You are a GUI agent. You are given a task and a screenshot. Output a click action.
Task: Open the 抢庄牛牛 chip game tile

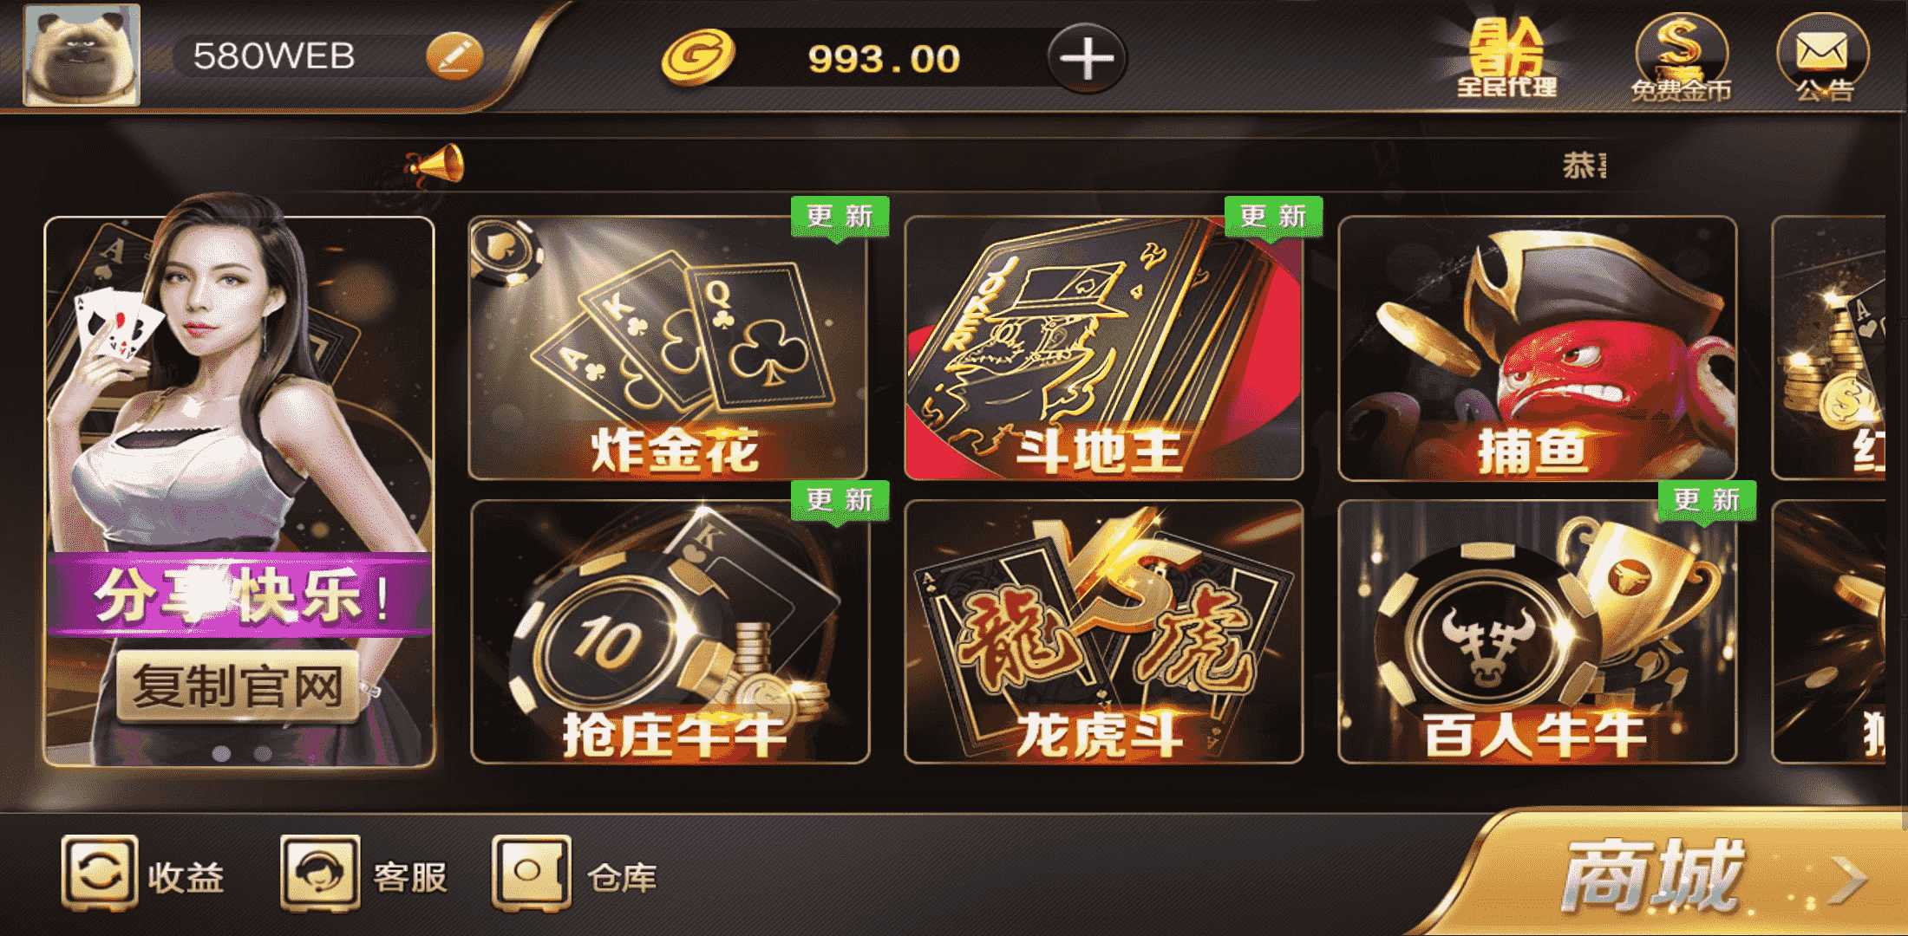click(x=670, y=632)
